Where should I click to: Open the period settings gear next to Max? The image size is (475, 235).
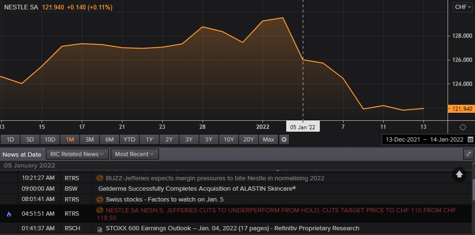point(284,140)
